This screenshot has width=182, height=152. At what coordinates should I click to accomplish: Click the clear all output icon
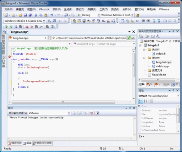point(91,113)
